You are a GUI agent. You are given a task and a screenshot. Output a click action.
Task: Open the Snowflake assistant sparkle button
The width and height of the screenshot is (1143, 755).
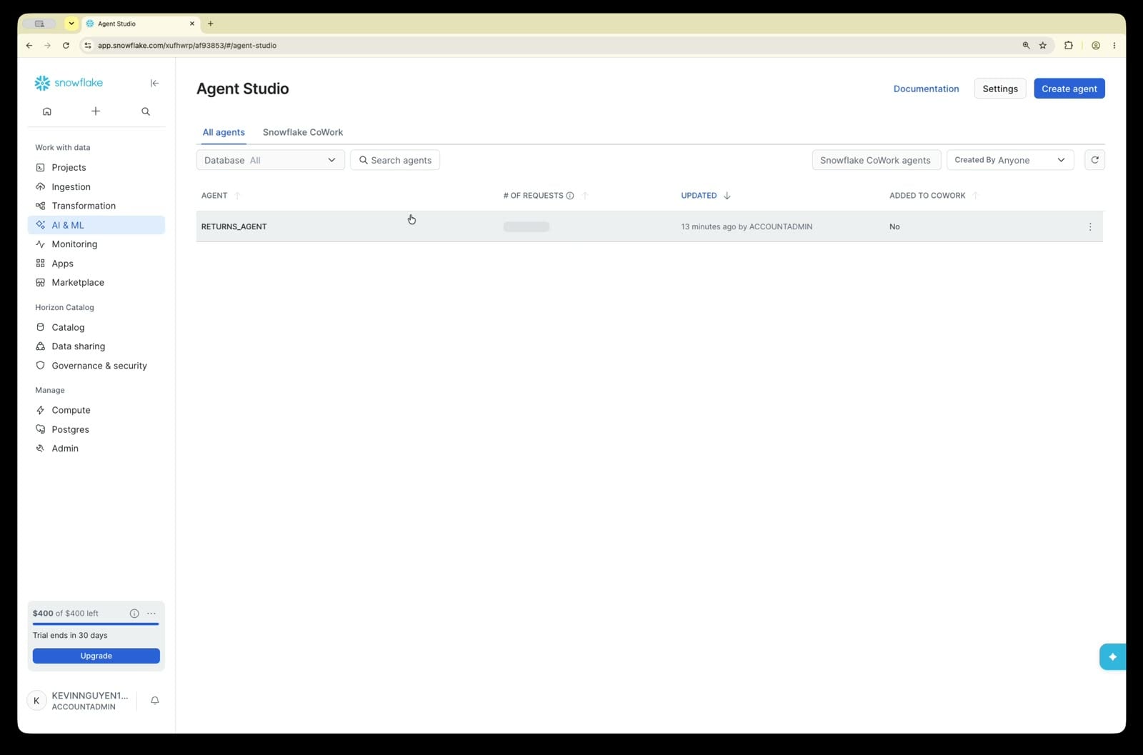1112,656
